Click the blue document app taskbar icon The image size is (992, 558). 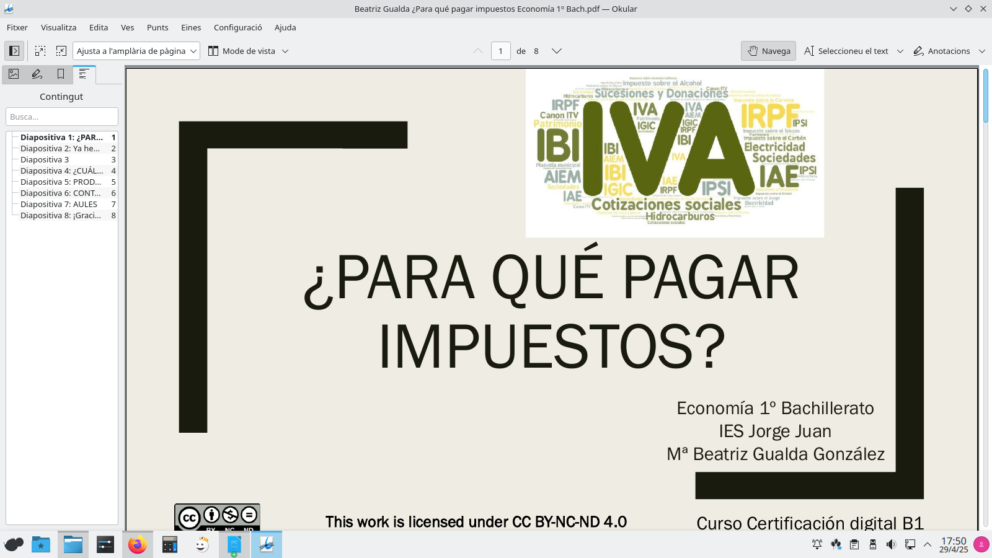click(x=234, y=544)
